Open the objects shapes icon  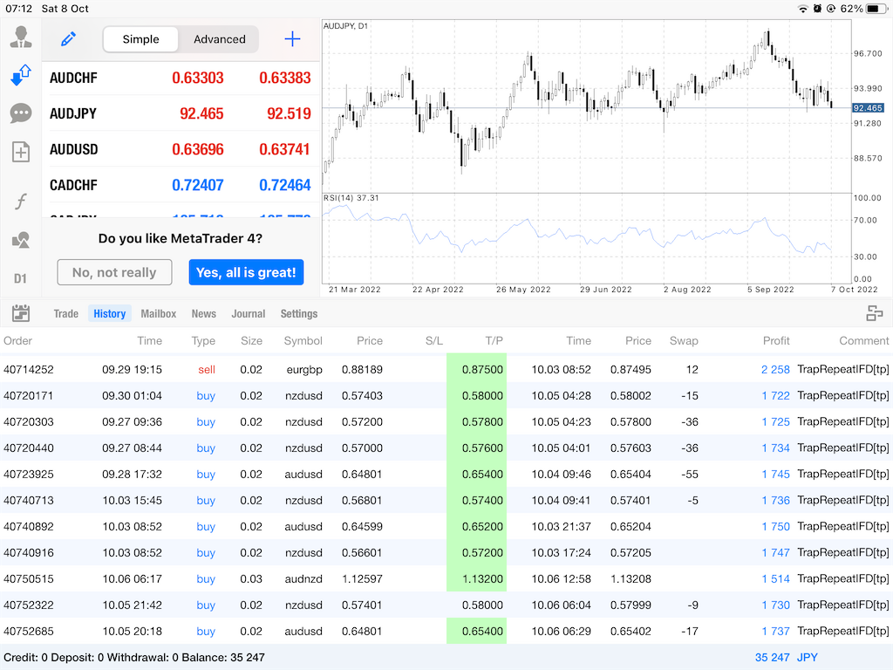point(21,240)
